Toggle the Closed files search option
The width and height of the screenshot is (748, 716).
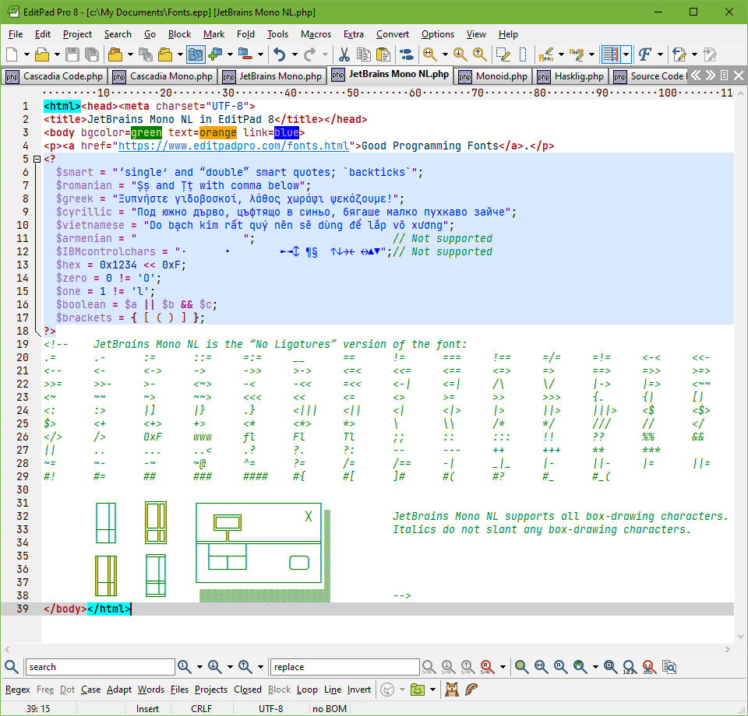coord(248,690)
